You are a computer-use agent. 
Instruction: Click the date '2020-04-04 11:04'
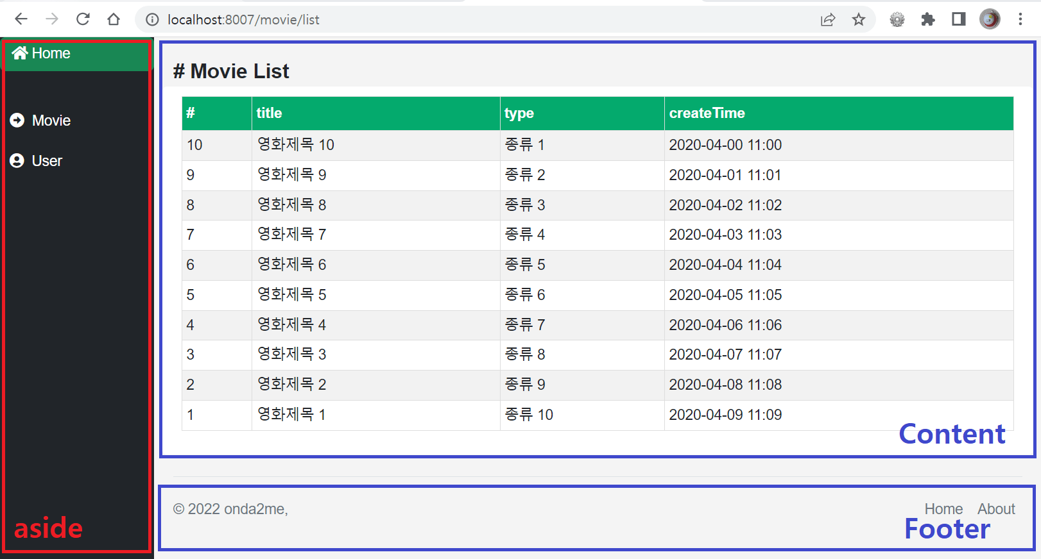coord(725,265)
